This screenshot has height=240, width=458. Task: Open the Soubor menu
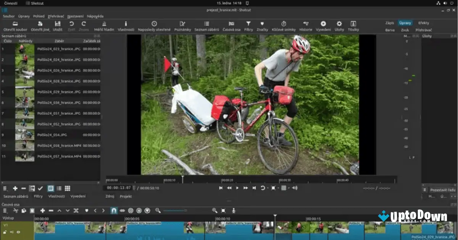tap(9, 16)
